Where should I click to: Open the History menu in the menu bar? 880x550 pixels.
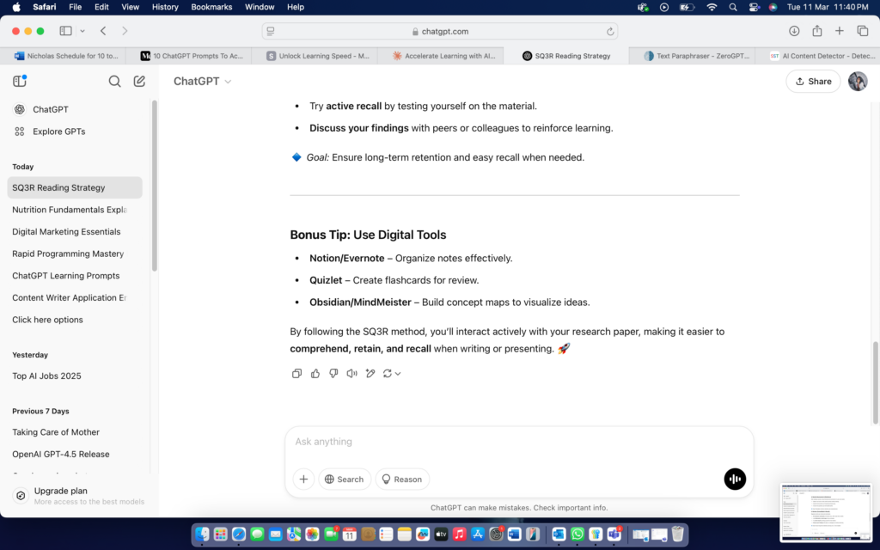pyautogui.click(x=165, y=7)
